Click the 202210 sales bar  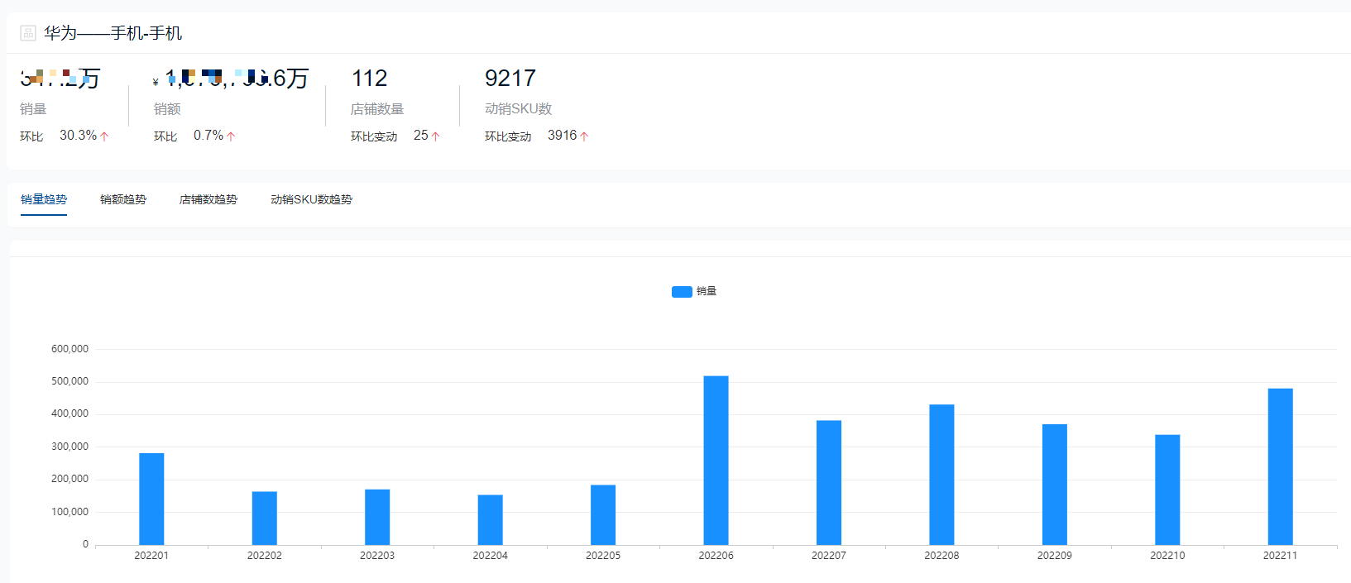(1167, 490)
